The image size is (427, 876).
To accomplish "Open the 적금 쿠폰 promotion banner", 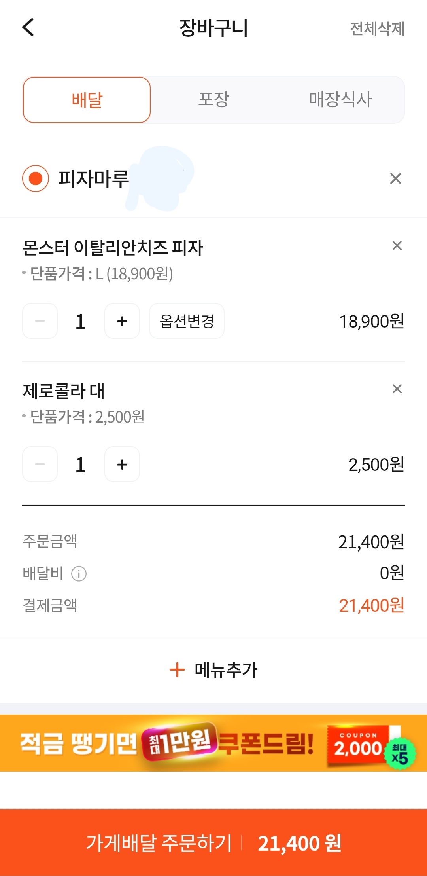I will pos(166,743).
